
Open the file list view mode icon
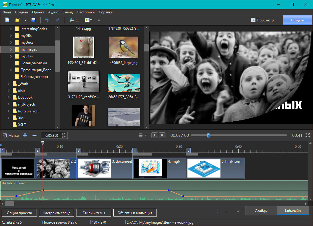click(87, 20)
